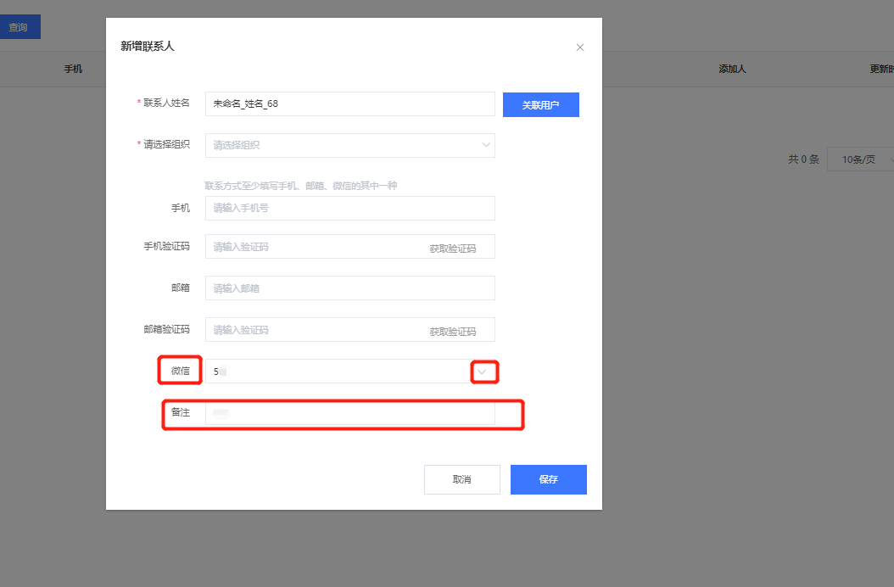The height and width of the screenshot is (587, 894).
Task: Select the 手机验证码 input box
Action: click(314, 247)
